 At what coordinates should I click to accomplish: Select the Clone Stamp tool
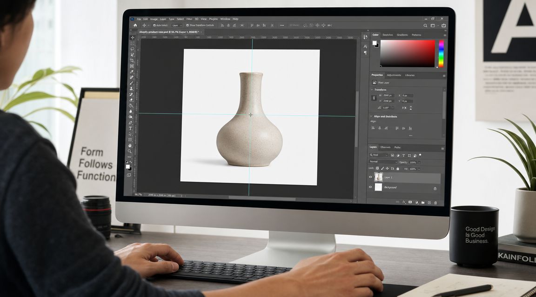click(x=131, y=89)
